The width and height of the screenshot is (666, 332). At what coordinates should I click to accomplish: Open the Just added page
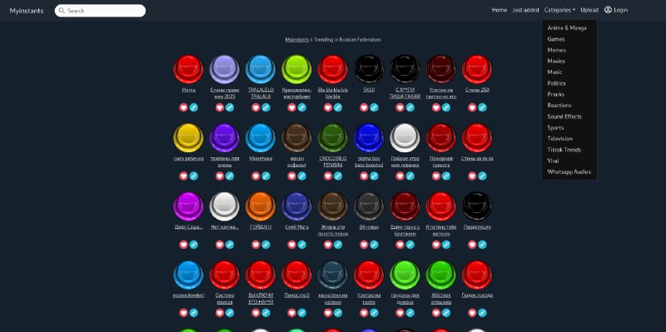point(525,10)
